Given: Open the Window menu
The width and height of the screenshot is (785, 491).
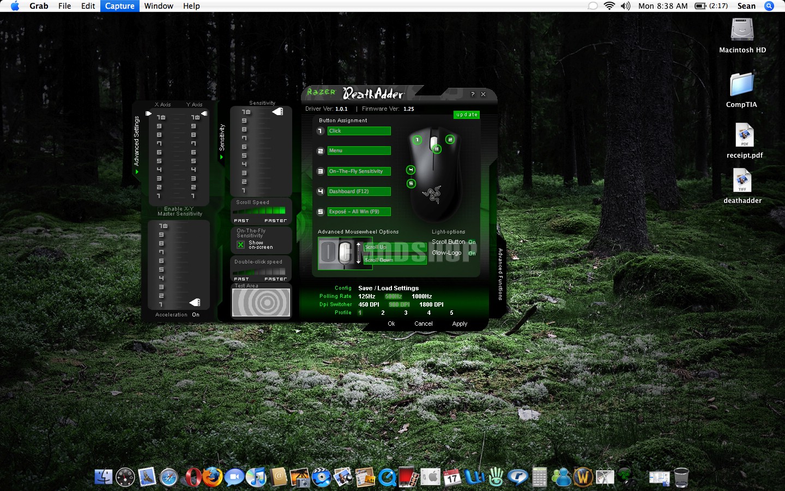Looking at the screenshot, I should (159, 6).
